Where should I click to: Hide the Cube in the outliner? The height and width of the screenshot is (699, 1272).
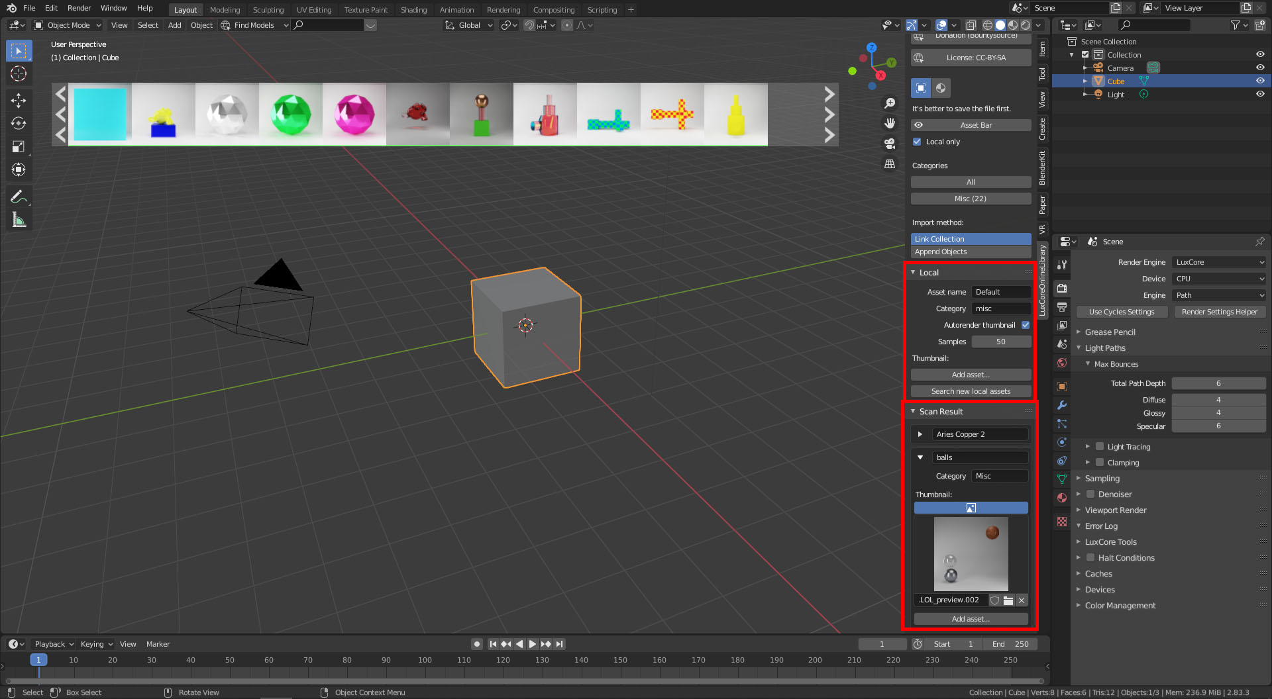coord(1260,81)
